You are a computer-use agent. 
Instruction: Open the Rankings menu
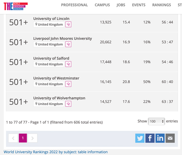coord(162,5)
